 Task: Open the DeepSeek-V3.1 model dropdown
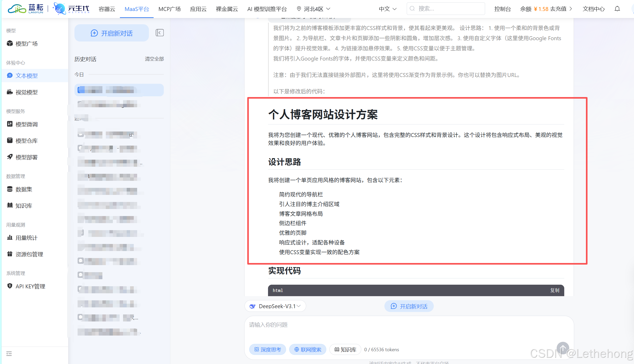(275, 306)
